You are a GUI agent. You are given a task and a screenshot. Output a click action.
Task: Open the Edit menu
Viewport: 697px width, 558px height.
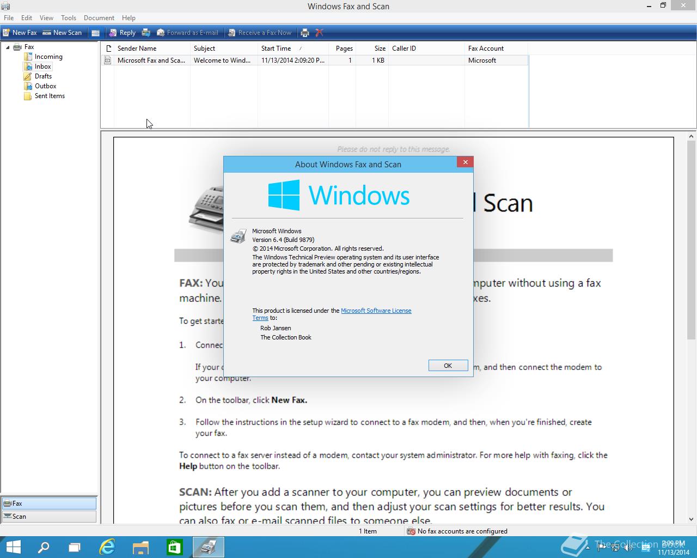(27, 18)
